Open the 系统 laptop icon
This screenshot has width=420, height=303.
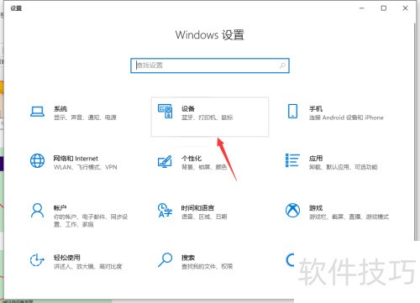click(37, 112)
